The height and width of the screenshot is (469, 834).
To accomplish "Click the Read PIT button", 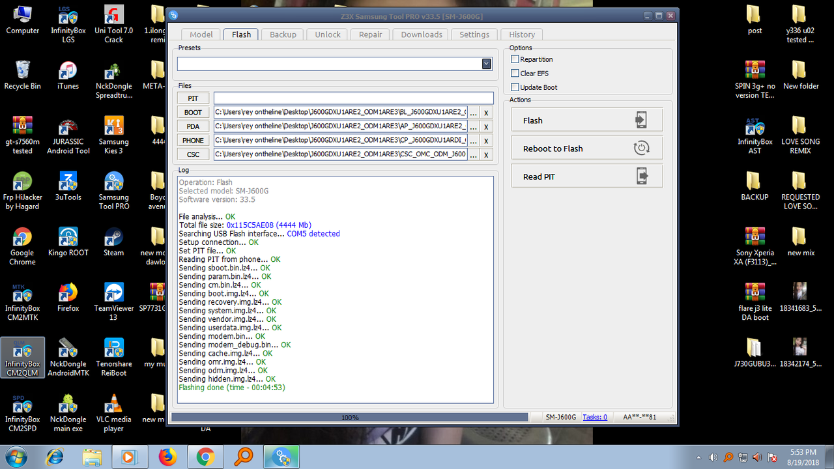I will 586,176.
